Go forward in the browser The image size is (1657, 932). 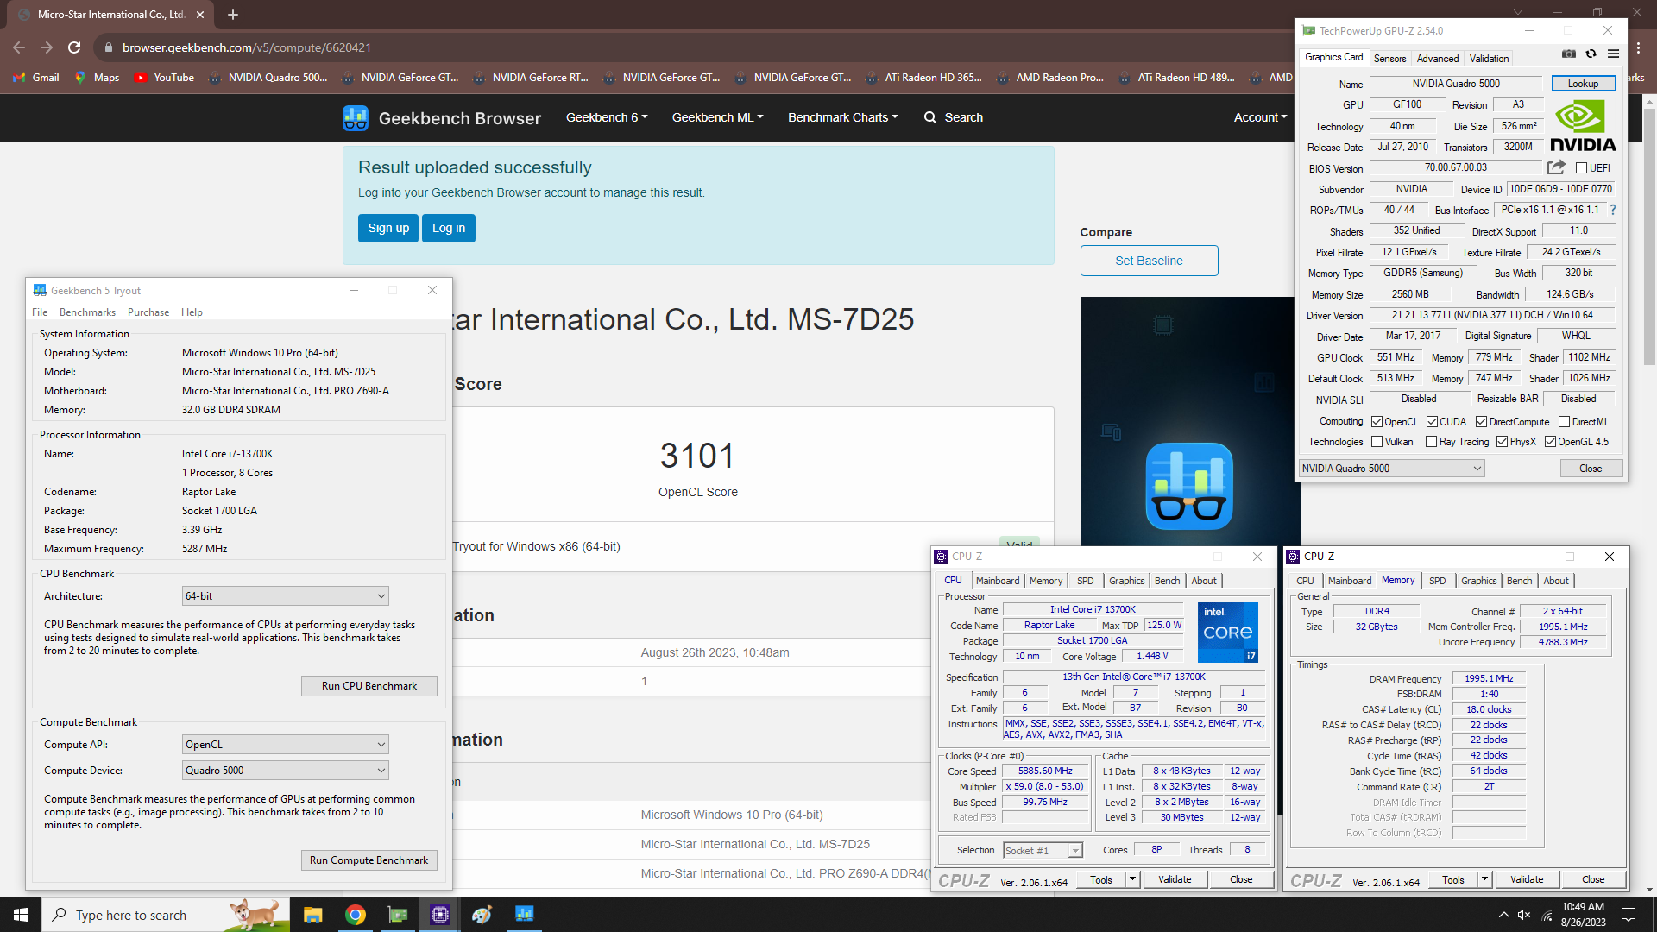47,47
